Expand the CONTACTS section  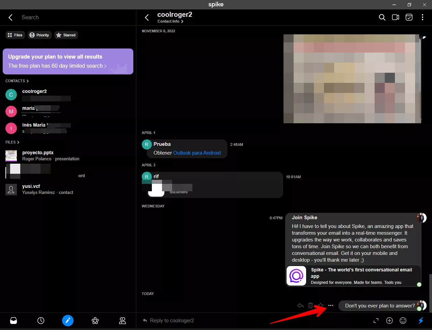pyautogui.click(x=17, y=81)
